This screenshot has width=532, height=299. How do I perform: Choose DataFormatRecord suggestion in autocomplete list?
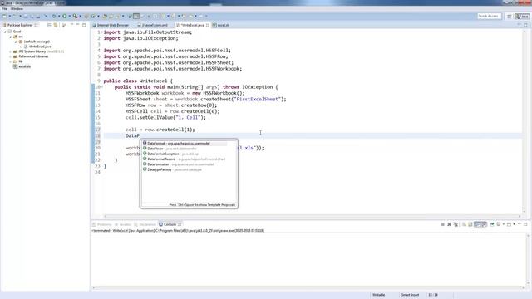click(185, 159)
